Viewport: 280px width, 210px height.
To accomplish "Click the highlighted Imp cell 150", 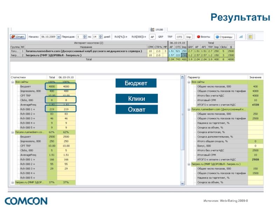I will click(184, 55).
